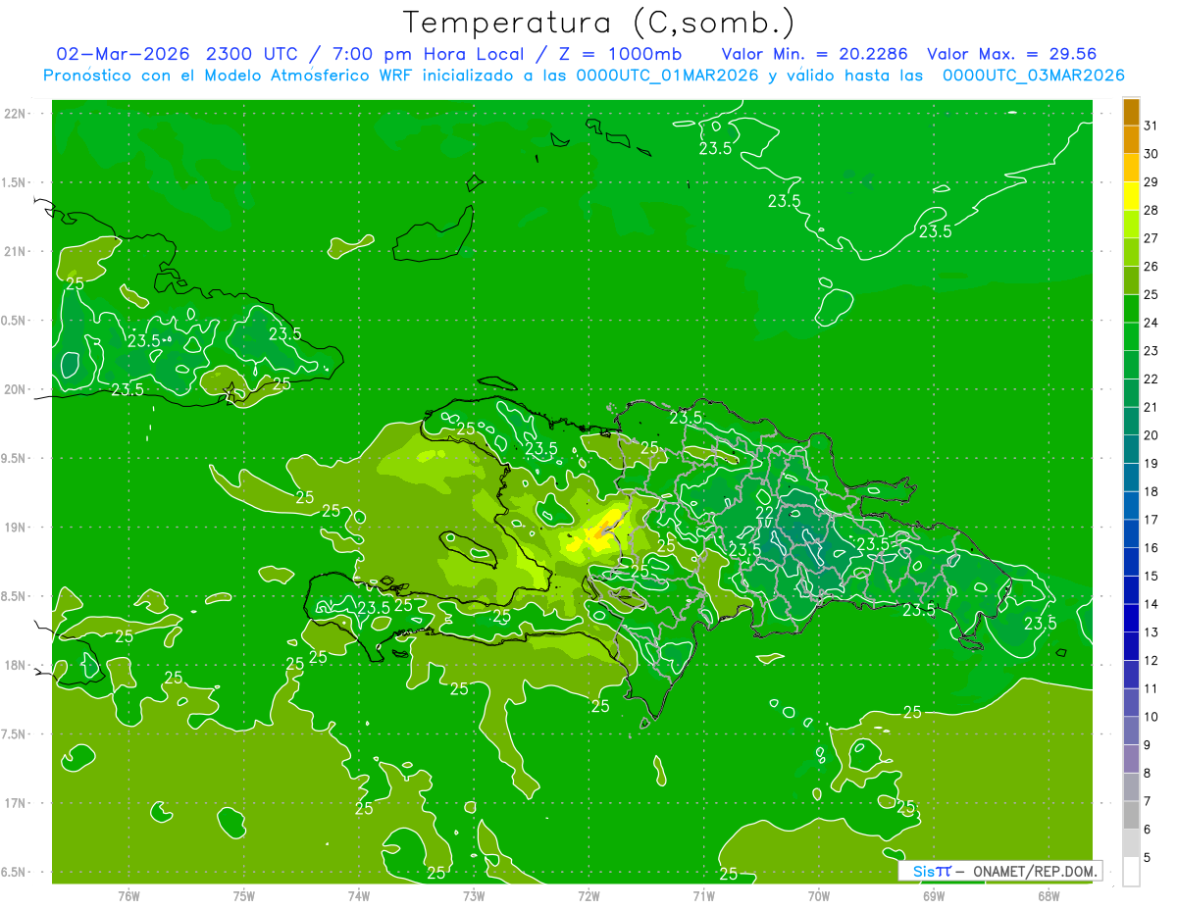Click the "68W" longitude axis label
The width and height of the screenshot is (1177, 909).
click(x=1048, y=895)
